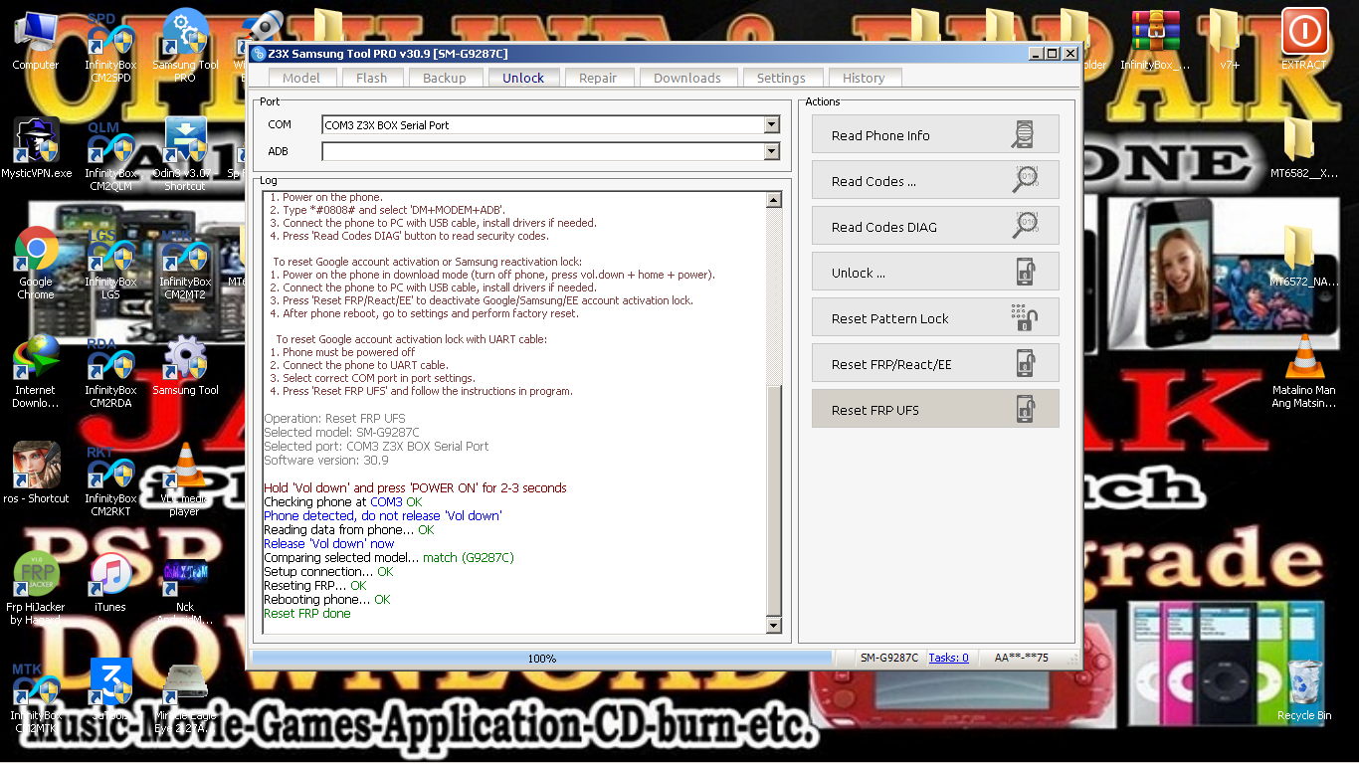
Task: Switch to the Flash tab
Action: [371, 78]
